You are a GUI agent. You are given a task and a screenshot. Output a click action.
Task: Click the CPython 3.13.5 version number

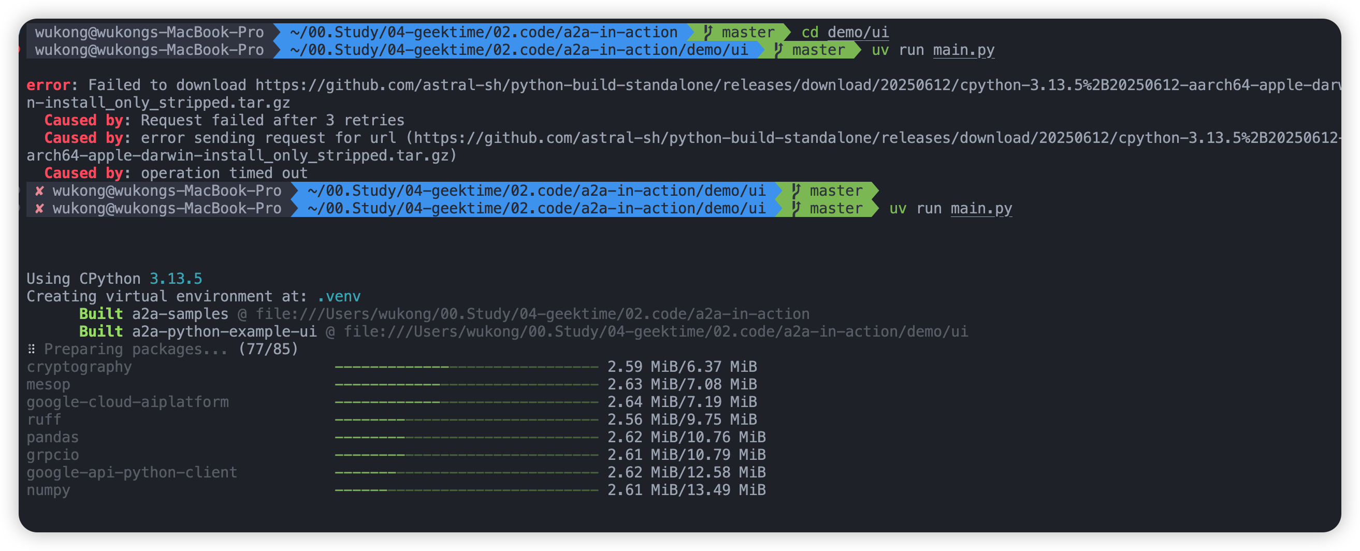click(176, 279)
